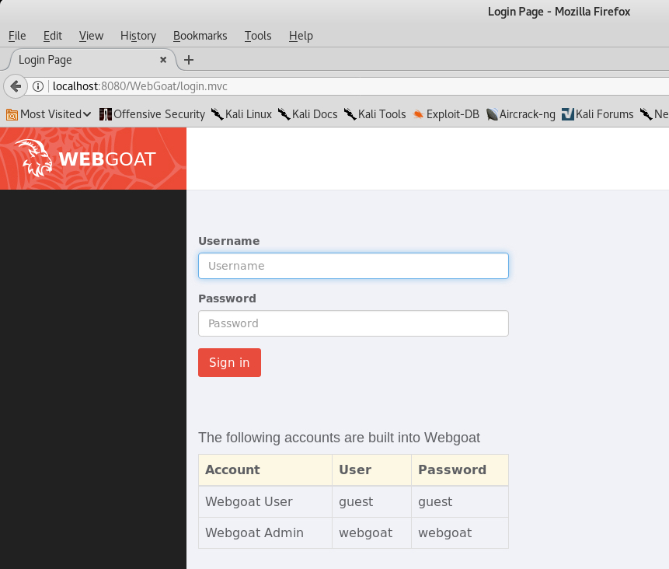Focus the Password input field
669x569 pixels.
pos(354,323)
